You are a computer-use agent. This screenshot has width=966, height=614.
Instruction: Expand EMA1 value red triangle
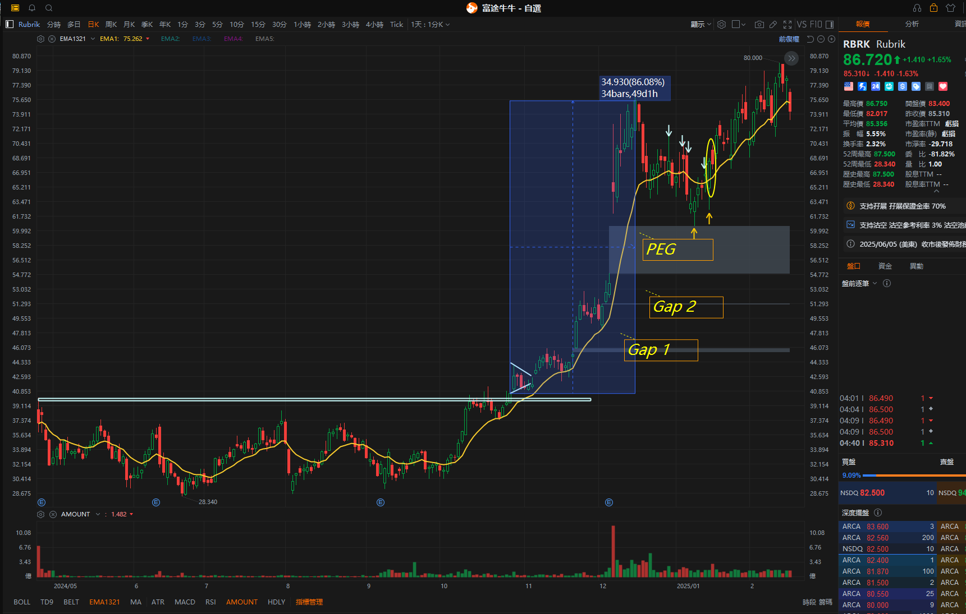pos(148,39)
